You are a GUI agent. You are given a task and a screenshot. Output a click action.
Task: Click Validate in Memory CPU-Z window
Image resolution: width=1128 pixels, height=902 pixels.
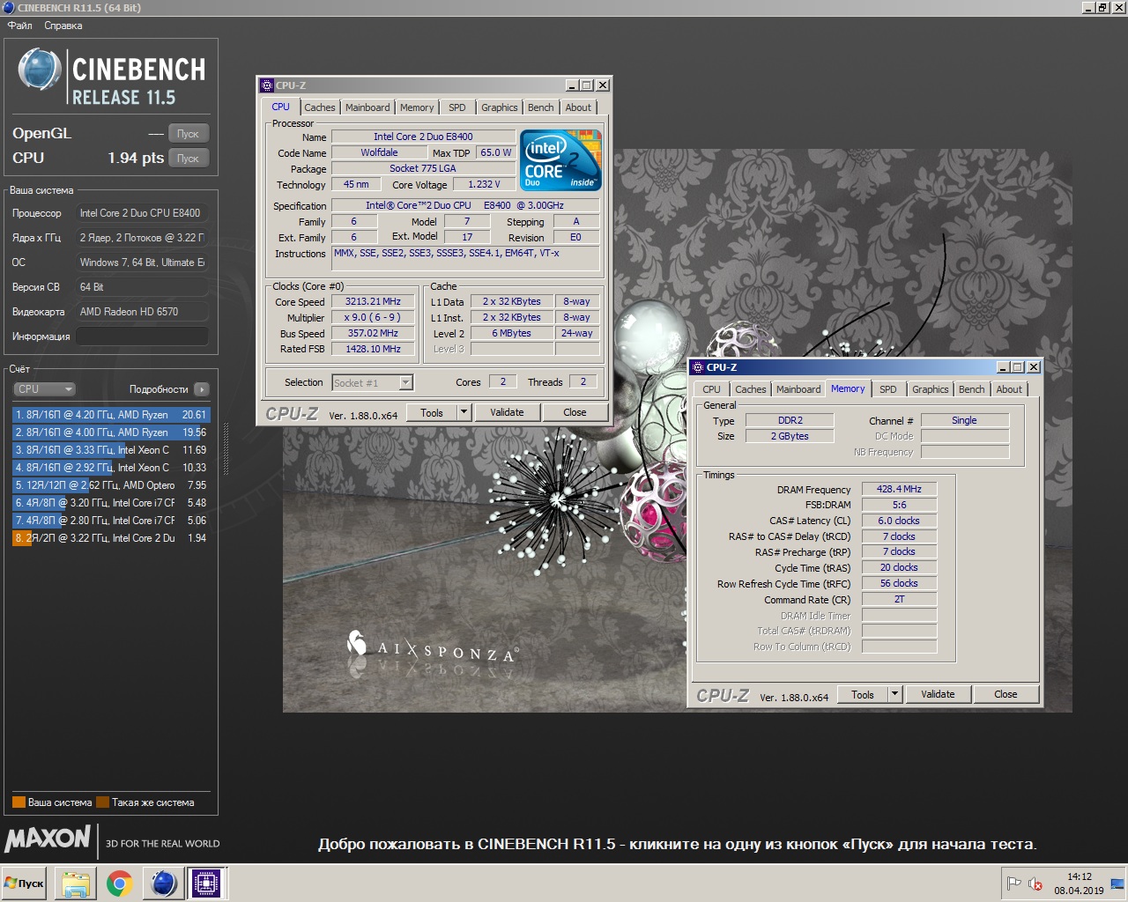[938, 694]
